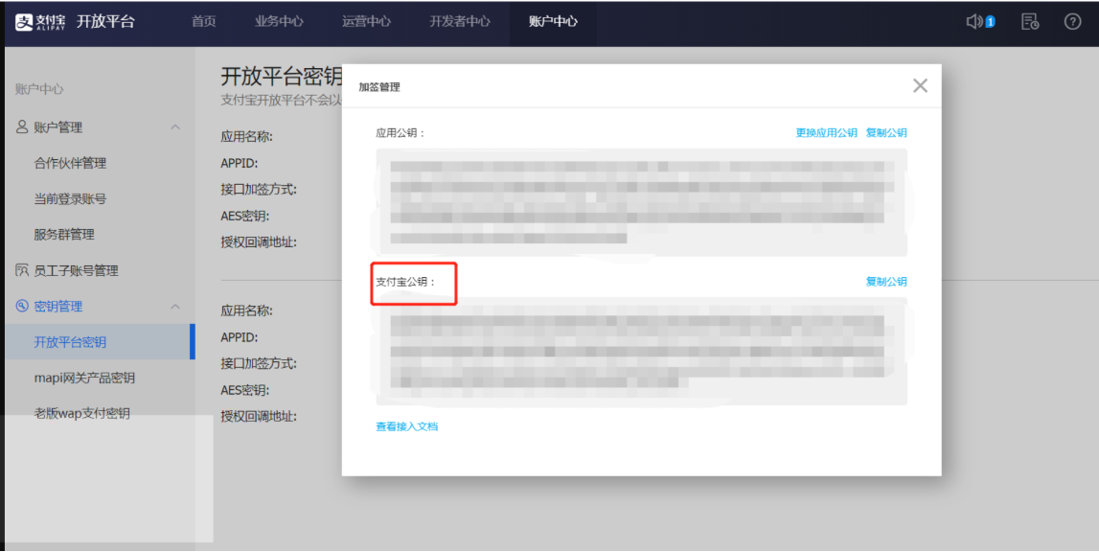Click the 支付宝公钥： label

point(405,282)
